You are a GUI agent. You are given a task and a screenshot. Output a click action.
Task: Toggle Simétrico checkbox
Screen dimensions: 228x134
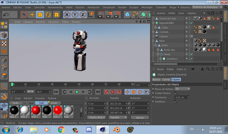[176, 101]
